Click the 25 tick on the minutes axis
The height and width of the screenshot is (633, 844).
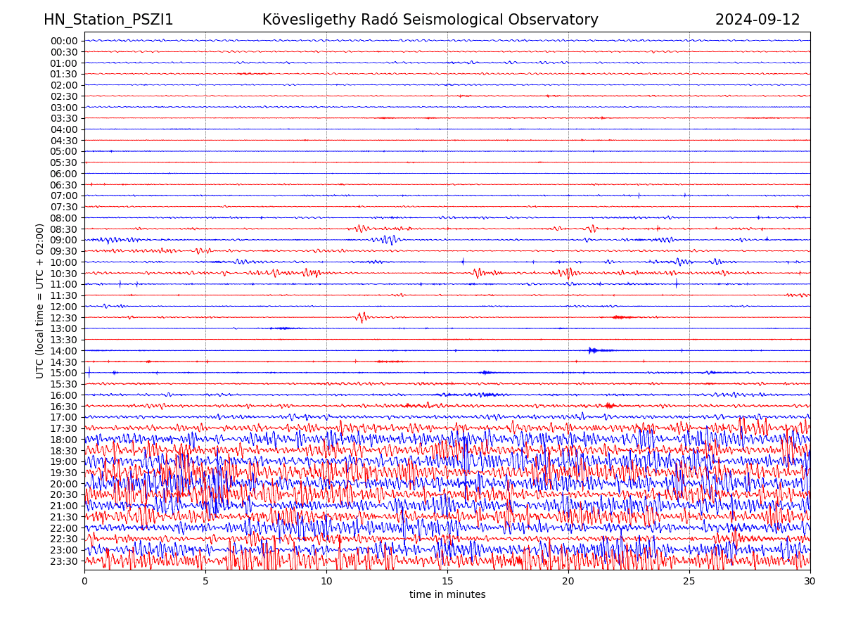689,581
